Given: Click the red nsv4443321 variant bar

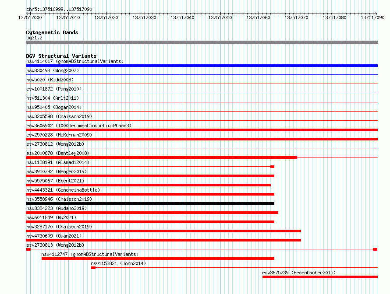Looking at the screenshot, I should pos(150,194).
